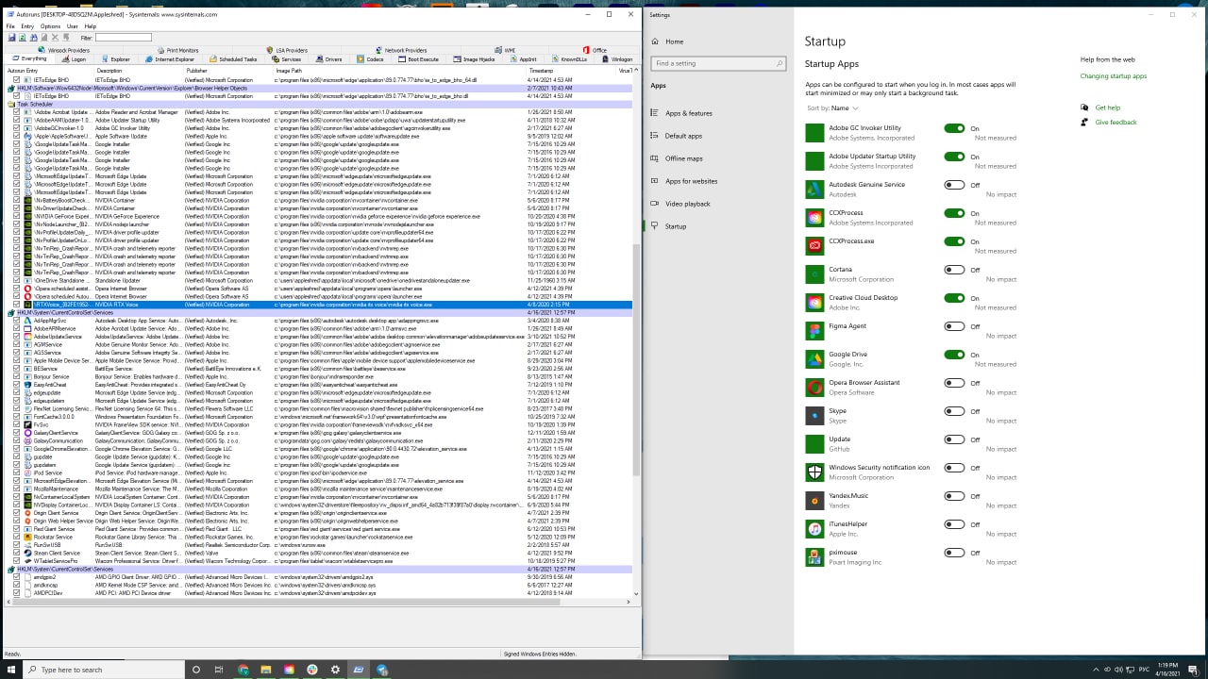Click the Find a setting search box
The width and height of the screenshot is (1208, 679).
point(718,63)
